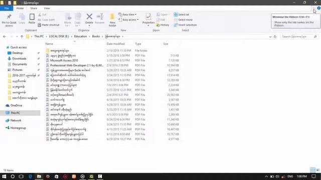Click the History ribbon button
Screen dimensions: 321x180
pyautogui.click(x=163, y=25)
